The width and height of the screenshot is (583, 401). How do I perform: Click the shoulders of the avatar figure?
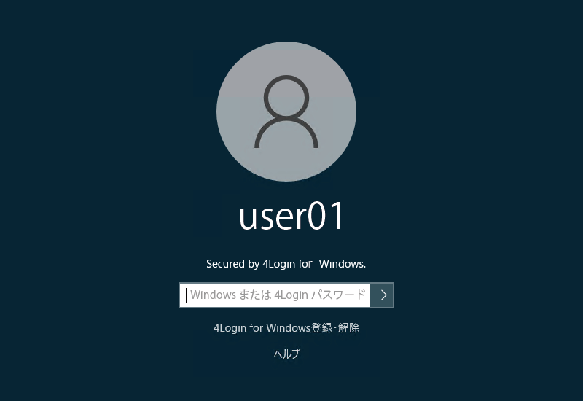(x=286, y=132)
